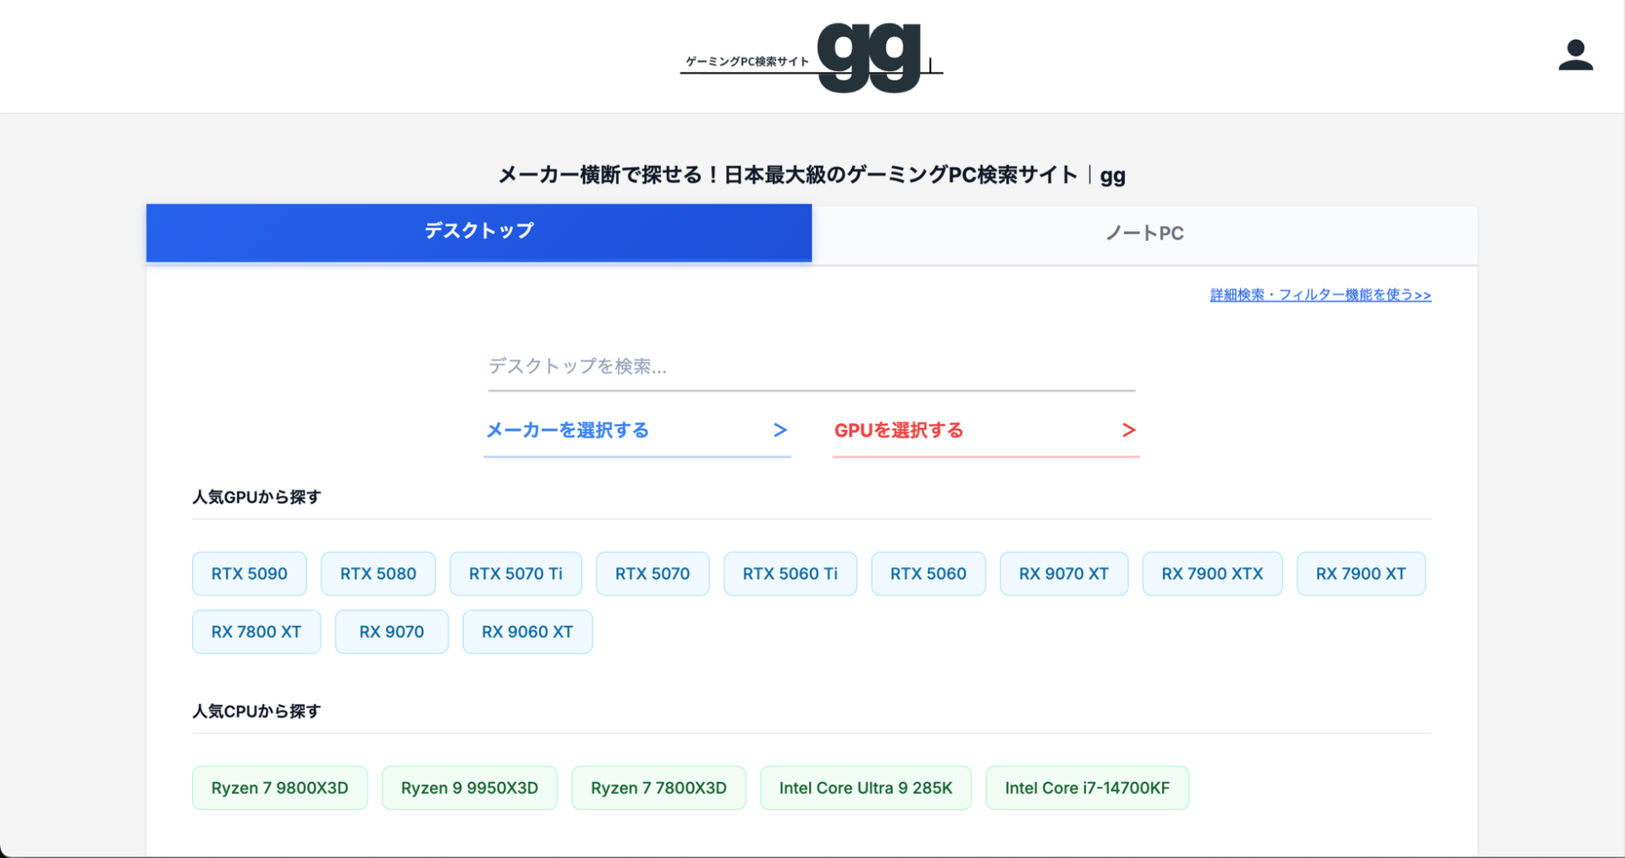Select the Ryzen 7 9800X3D CPU

pos(279,787)
